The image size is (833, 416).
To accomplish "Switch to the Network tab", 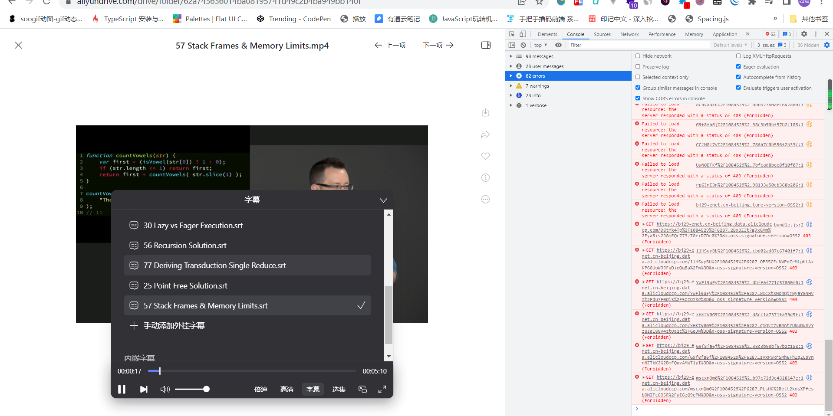I will coord(629,34).
